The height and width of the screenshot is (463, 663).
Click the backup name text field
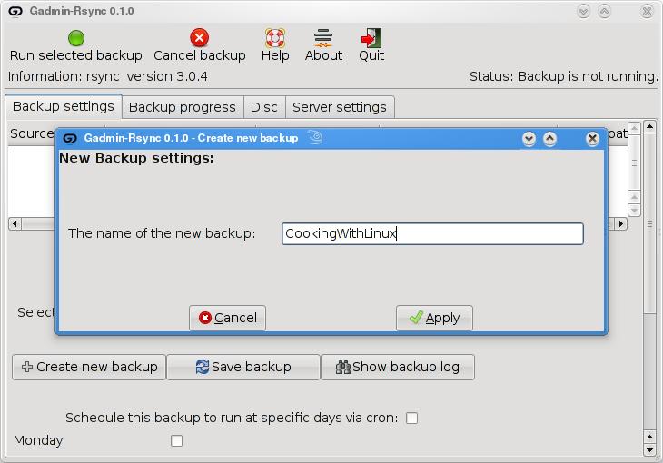(x=432, y=233)
